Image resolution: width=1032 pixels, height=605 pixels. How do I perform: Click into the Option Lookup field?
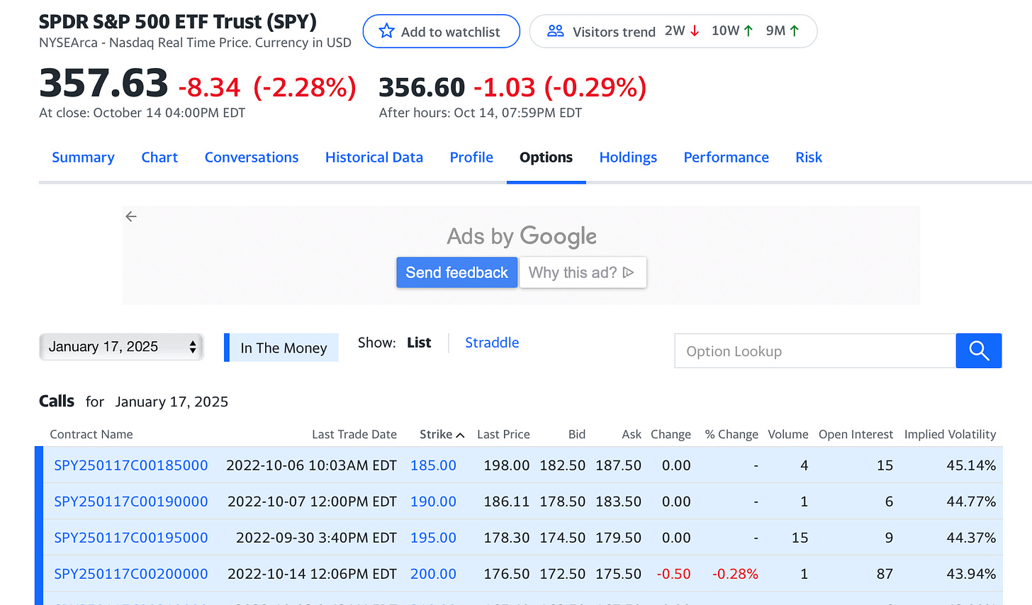pyautogui.click(x=815, y=350)
